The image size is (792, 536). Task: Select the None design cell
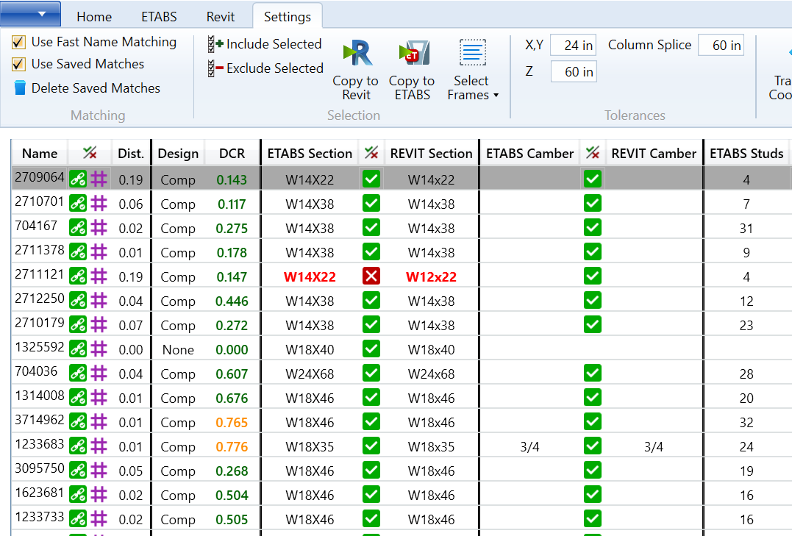tap(178, 349)
